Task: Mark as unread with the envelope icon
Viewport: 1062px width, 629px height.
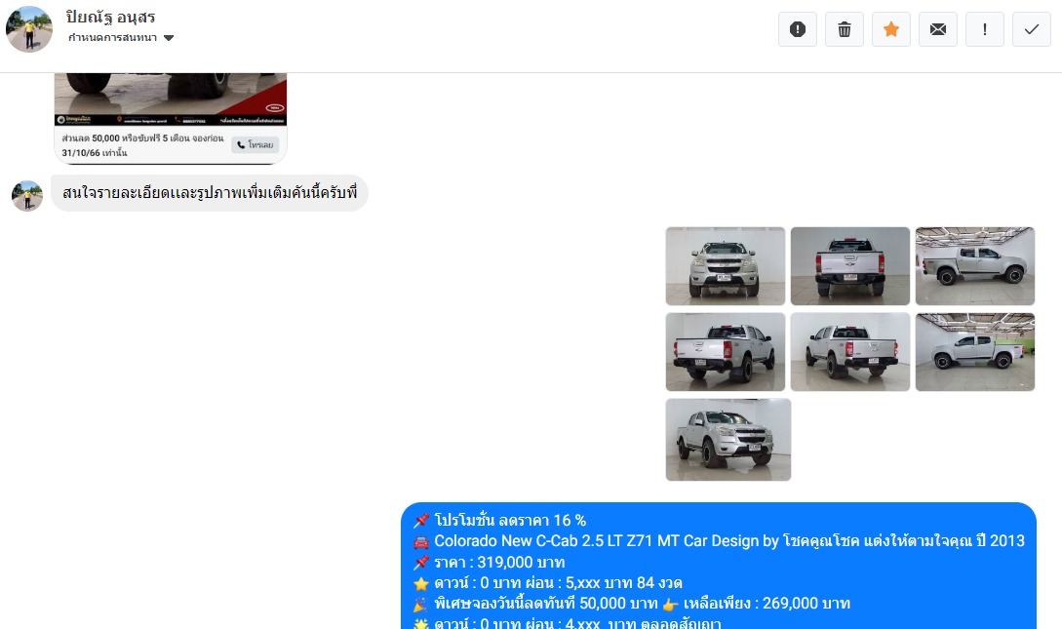Action: 937,29
